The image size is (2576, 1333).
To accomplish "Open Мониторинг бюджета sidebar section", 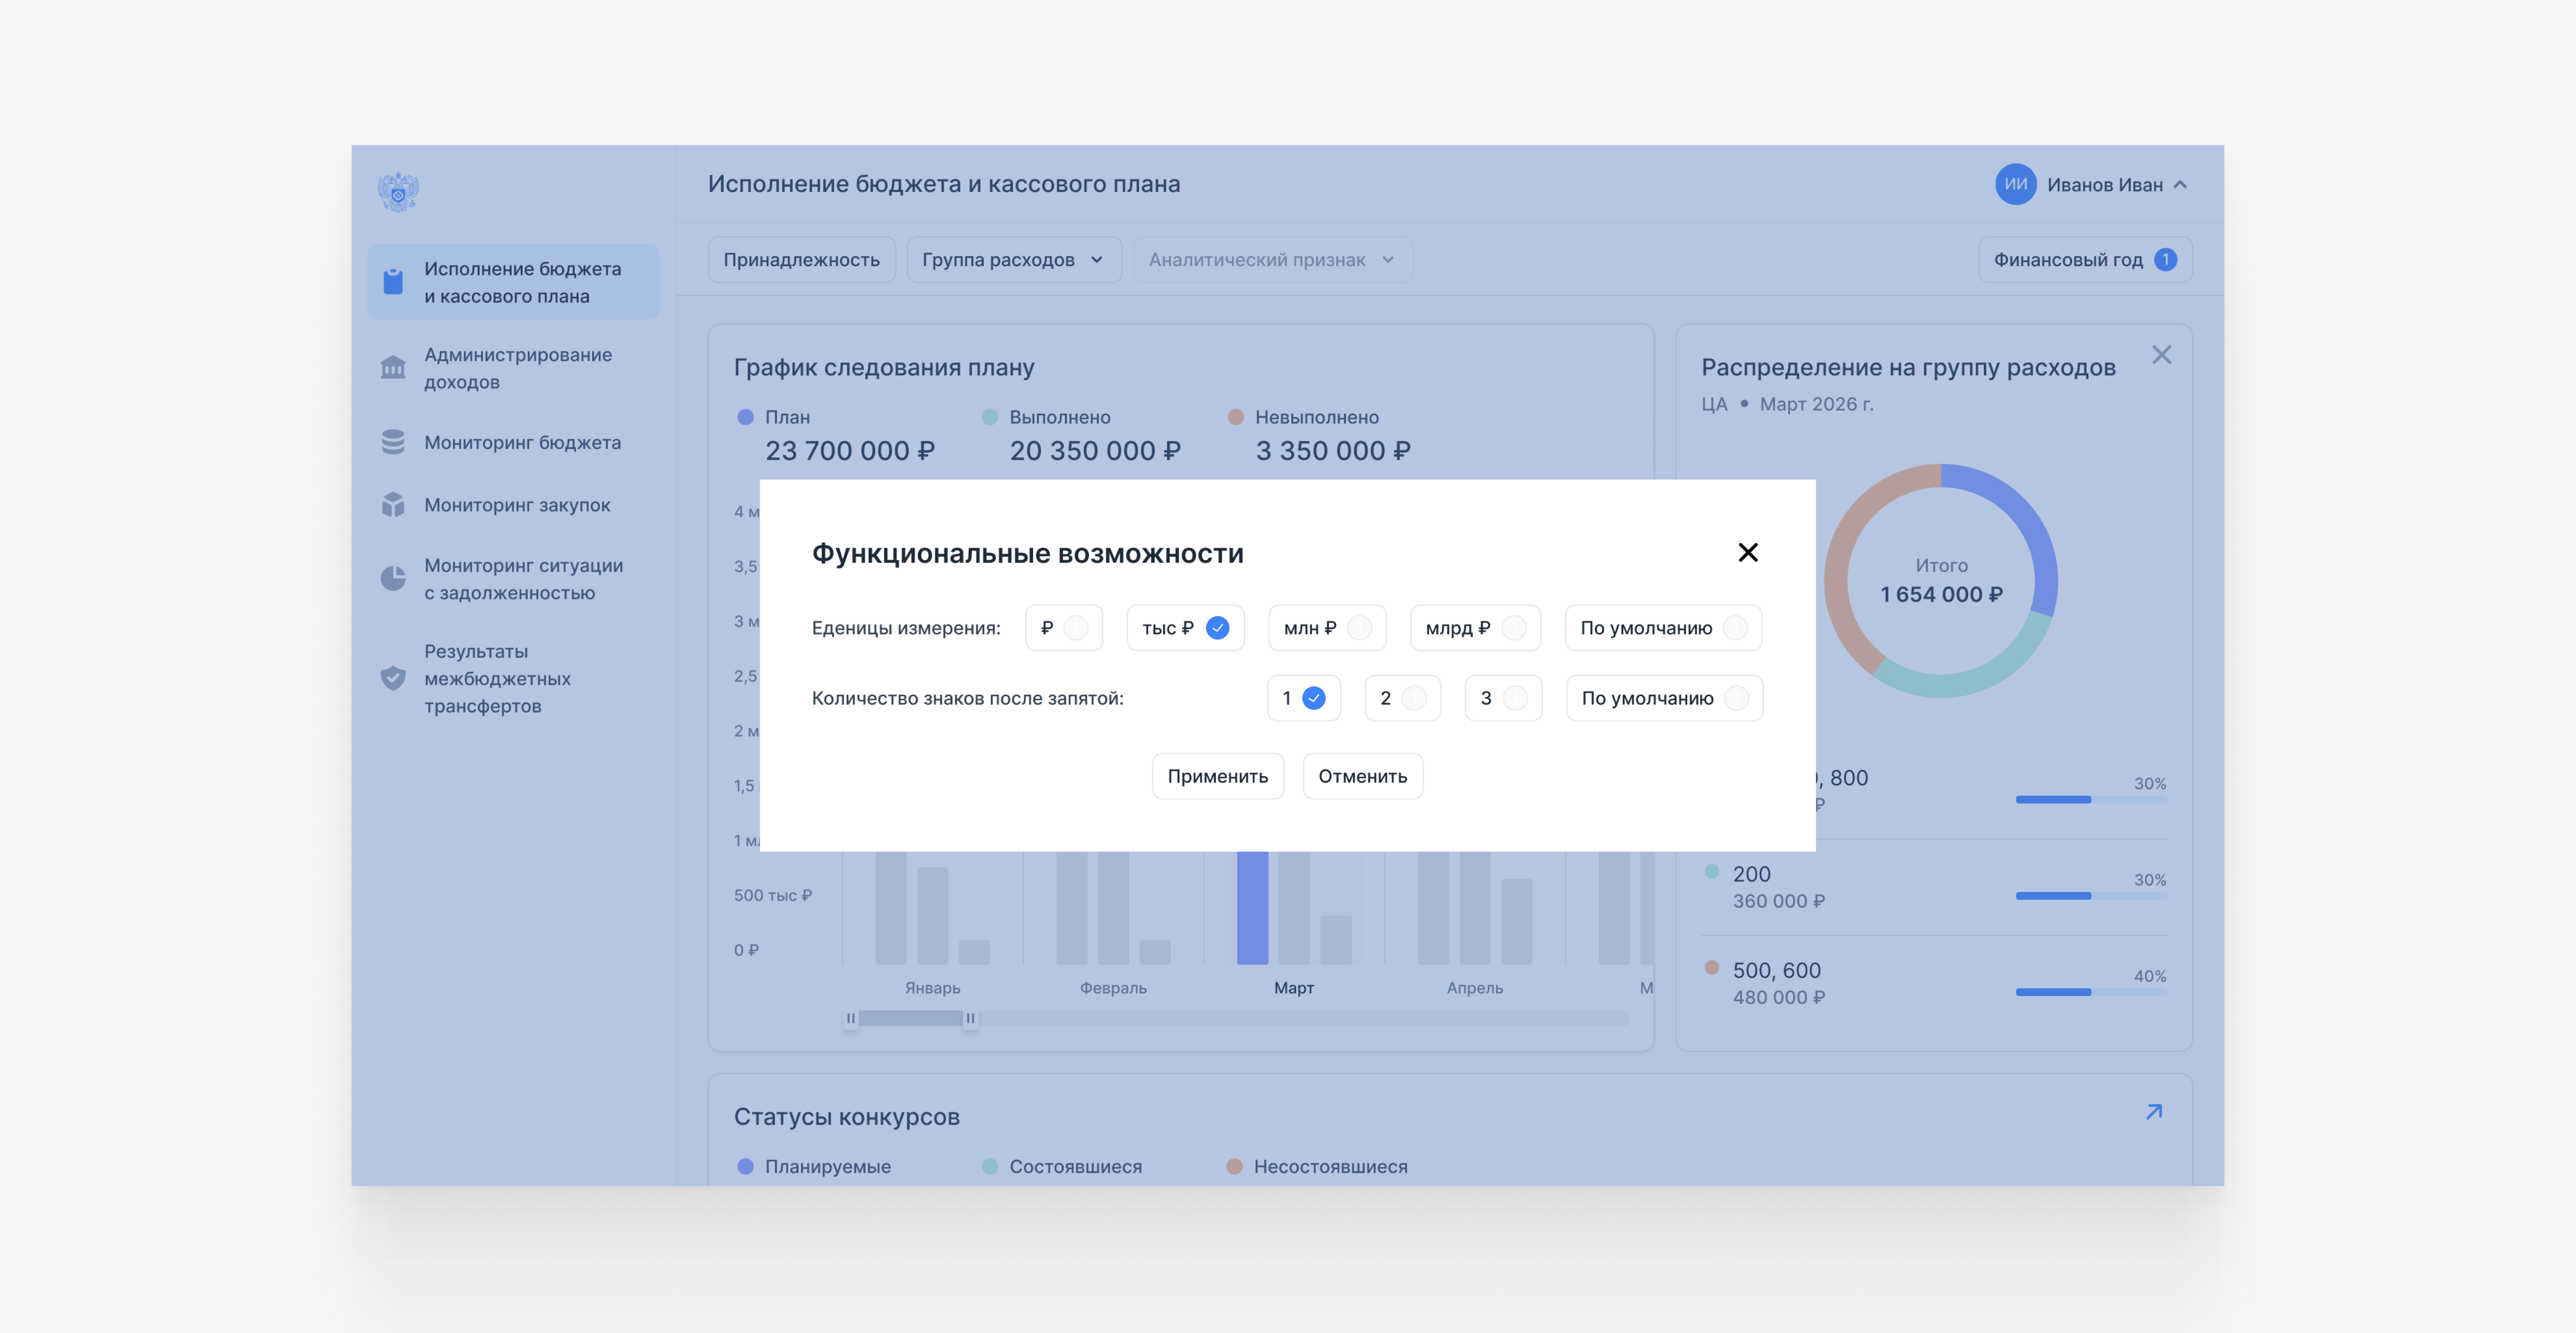I will click(x=522, y=442).
